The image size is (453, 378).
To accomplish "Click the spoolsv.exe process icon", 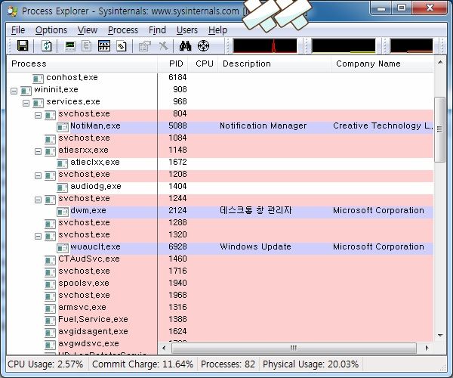I will coord(50,284).
